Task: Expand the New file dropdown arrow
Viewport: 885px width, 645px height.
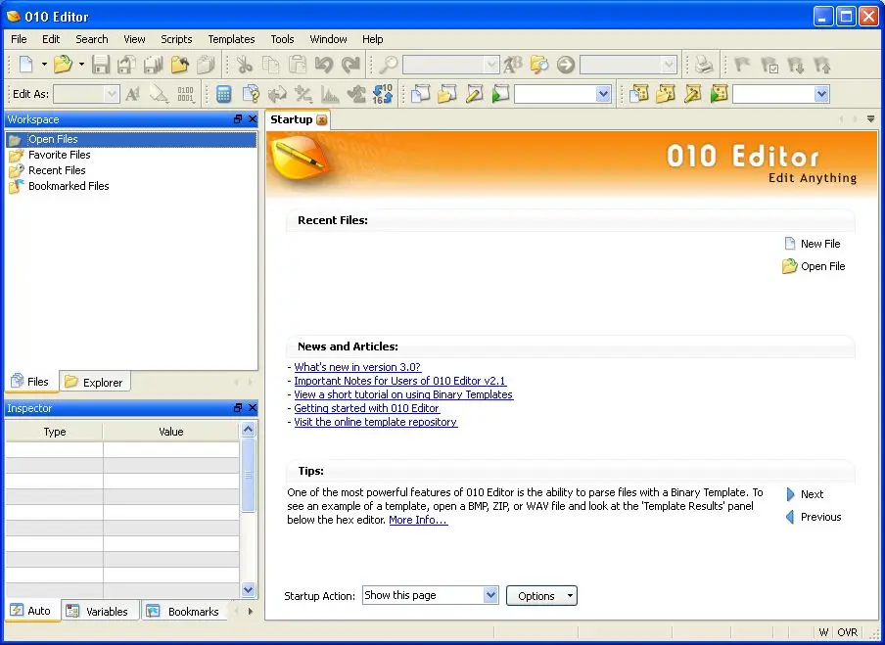Action: tap(44, 65)
